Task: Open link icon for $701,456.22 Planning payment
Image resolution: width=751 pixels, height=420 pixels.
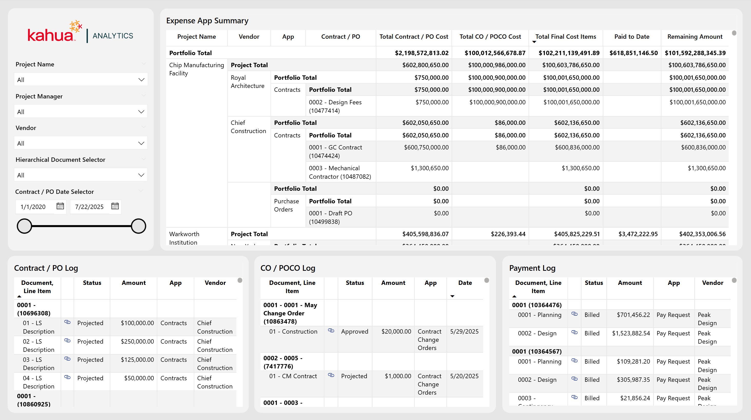Action: [x=574, y=314]
